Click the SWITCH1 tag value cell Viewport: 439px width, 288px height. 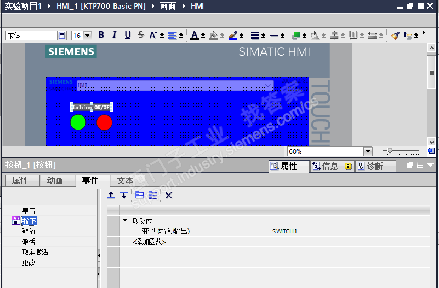tap(345, 231)
